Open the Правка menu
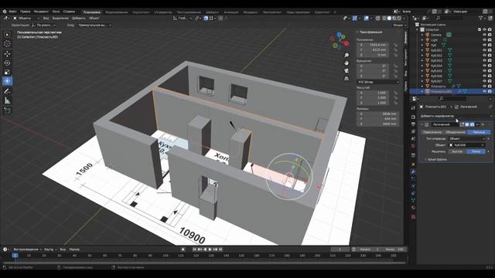 pos(26,12)
